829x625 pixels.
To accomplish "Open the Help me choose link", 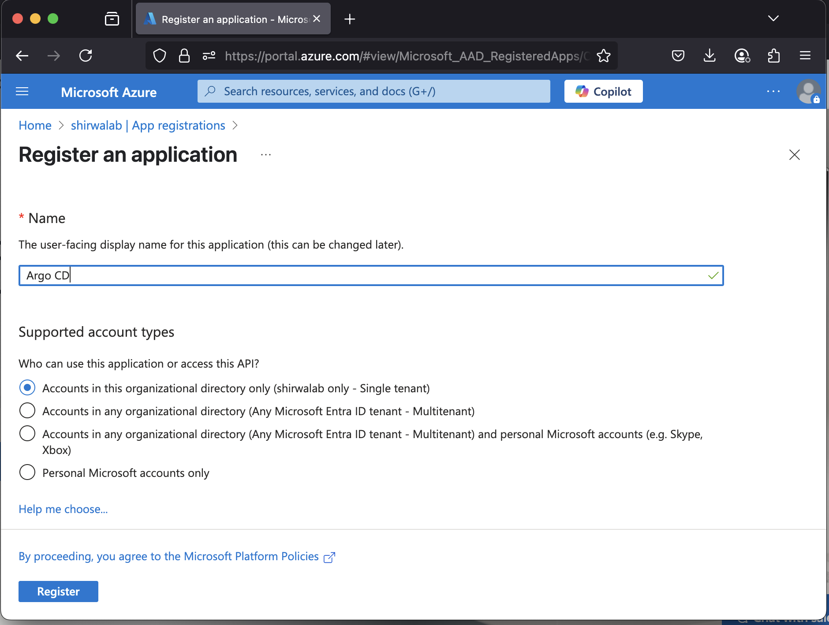I will 63,509.
